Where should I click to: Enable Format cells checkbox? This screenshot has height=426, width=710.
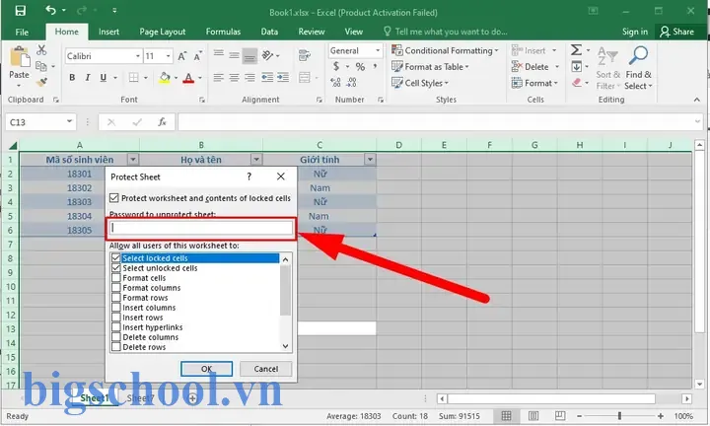pos(116,278)
